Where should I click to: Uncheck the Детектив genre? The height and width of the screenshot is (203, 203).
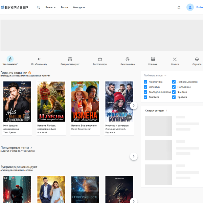(x=145, y=87)
